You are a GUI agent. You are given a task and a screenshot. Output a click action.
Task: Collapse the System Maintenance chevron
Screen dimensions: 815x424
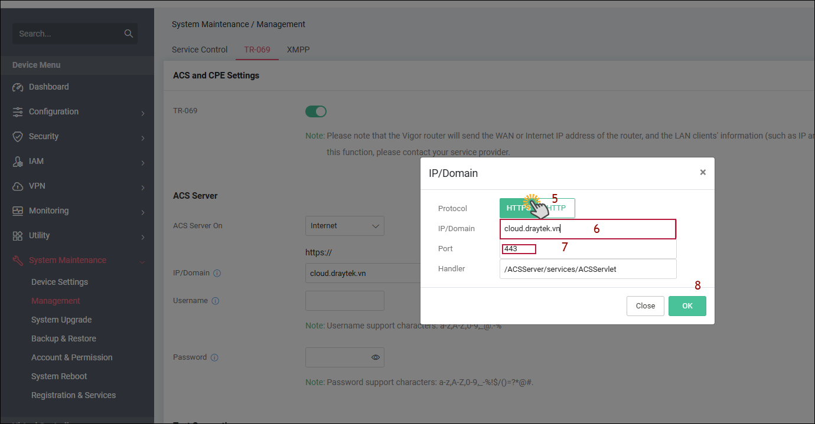(x=142, y=262)
